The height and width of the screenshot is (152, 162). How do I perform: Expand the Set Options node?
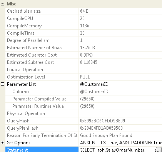[2, 143]
